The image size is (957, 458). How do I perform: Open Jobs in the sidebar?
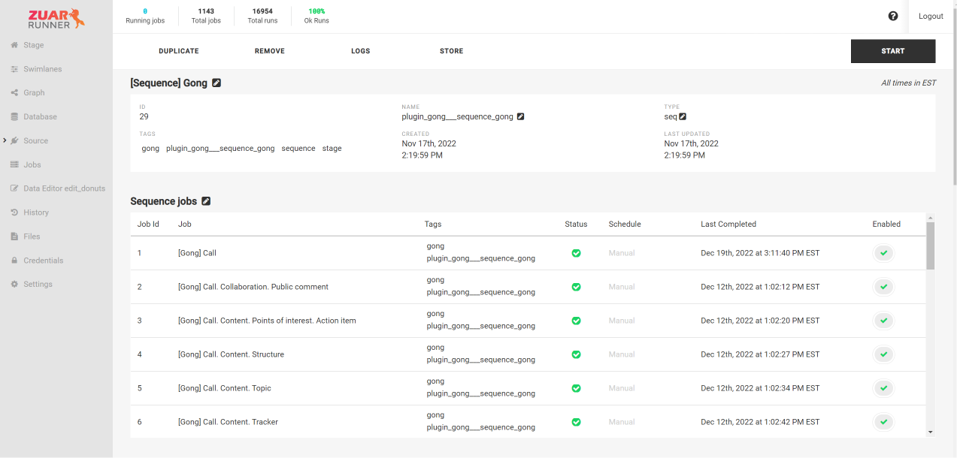[32, 165]
